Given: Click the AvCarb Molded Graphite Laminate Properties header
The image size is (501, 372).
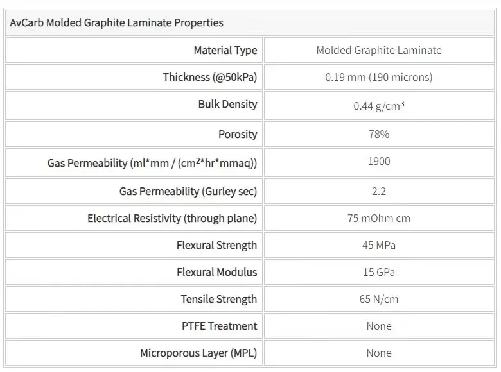Looking at the screenshot, I should 117,22.
